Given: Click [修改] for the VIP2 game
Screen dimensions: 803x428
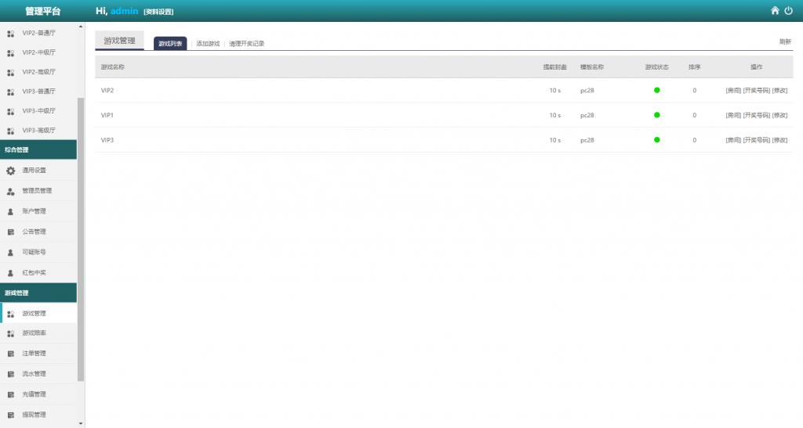Looking at the screenshot, I should (x=780, y=91).
